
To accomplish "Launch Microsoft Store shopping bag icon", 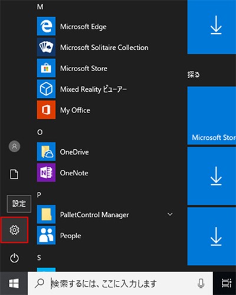I will point(46,68).
